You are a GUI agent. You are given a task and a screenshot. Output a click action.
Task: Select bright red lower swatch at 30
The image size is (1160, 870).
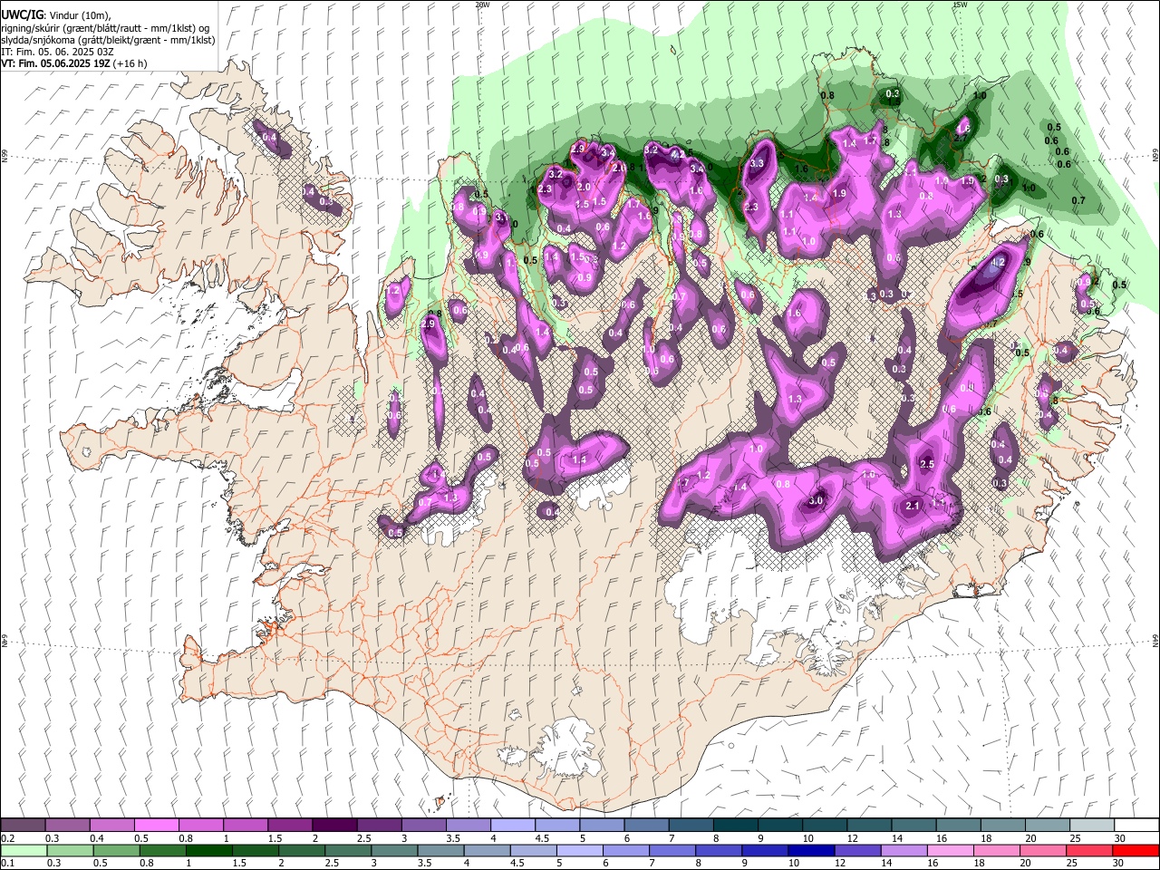click(1136, 851)
